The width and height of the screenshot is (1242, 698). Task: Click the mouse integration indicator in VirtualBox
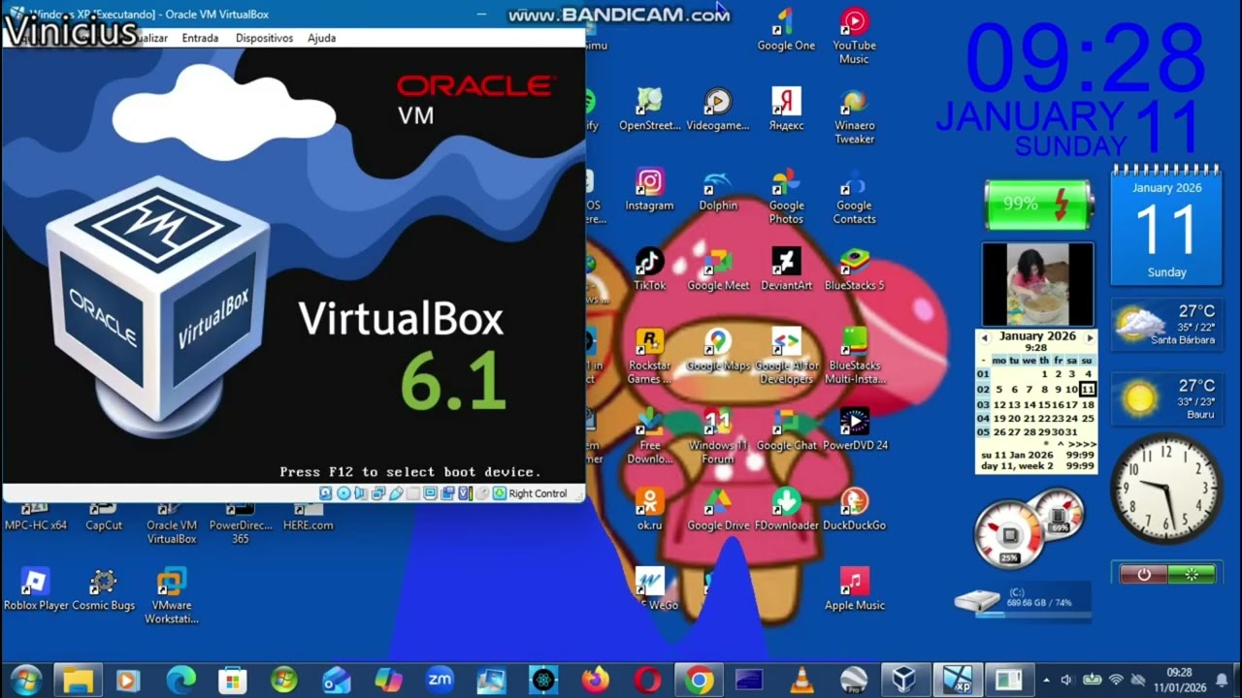(x=481, y=493)
